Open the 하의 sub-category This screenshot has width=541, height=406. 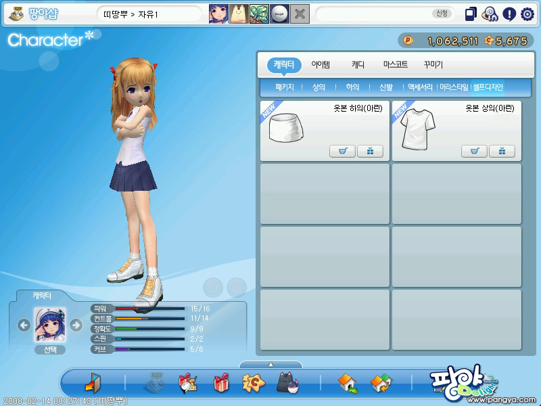coord(352,87)
